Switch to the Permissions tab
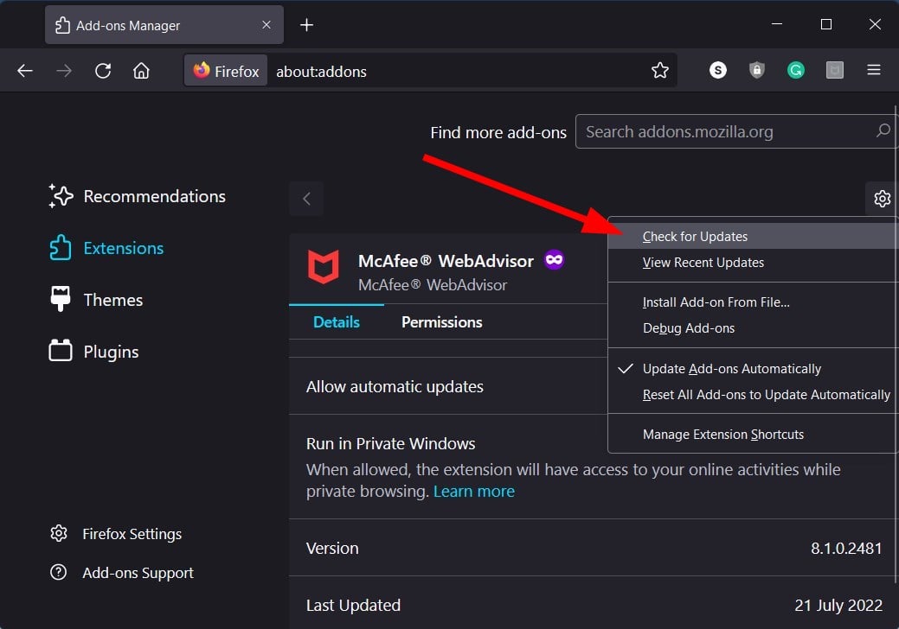 (442, 322)
